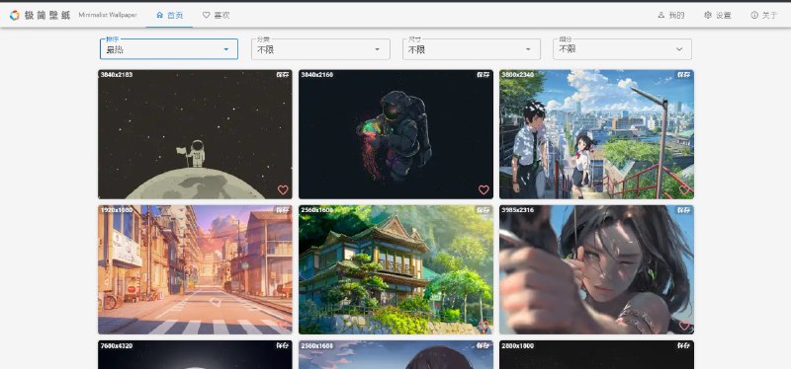Save the Japanese house wallpaper
This screenshot has width=791, height=369.
click(x=483, y=210)
